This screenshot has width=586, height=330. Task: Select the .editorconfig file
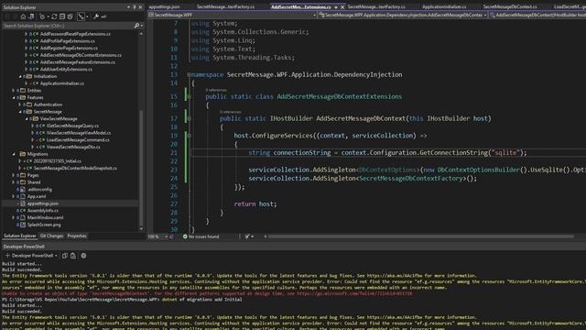click(x=39, y=190)
